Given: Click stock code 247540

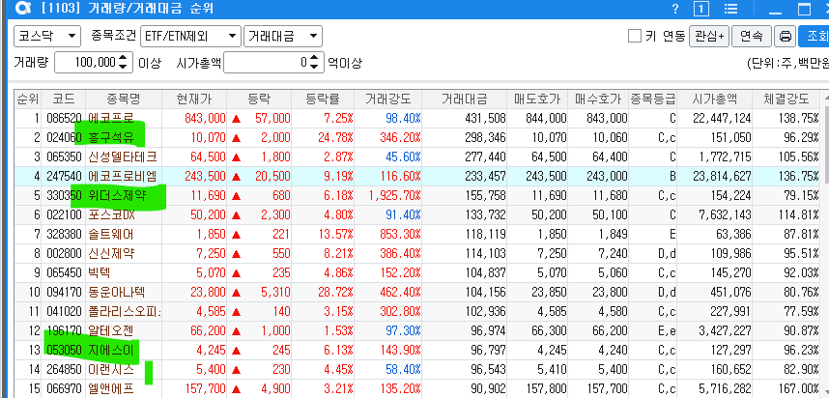Looking at the screenshot, I should [64, 177].
